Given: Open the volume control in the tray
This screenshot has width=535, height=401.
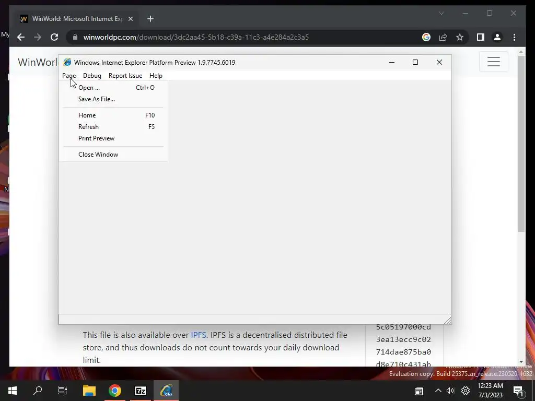Looking at the screenshot, I should (450, 391).
